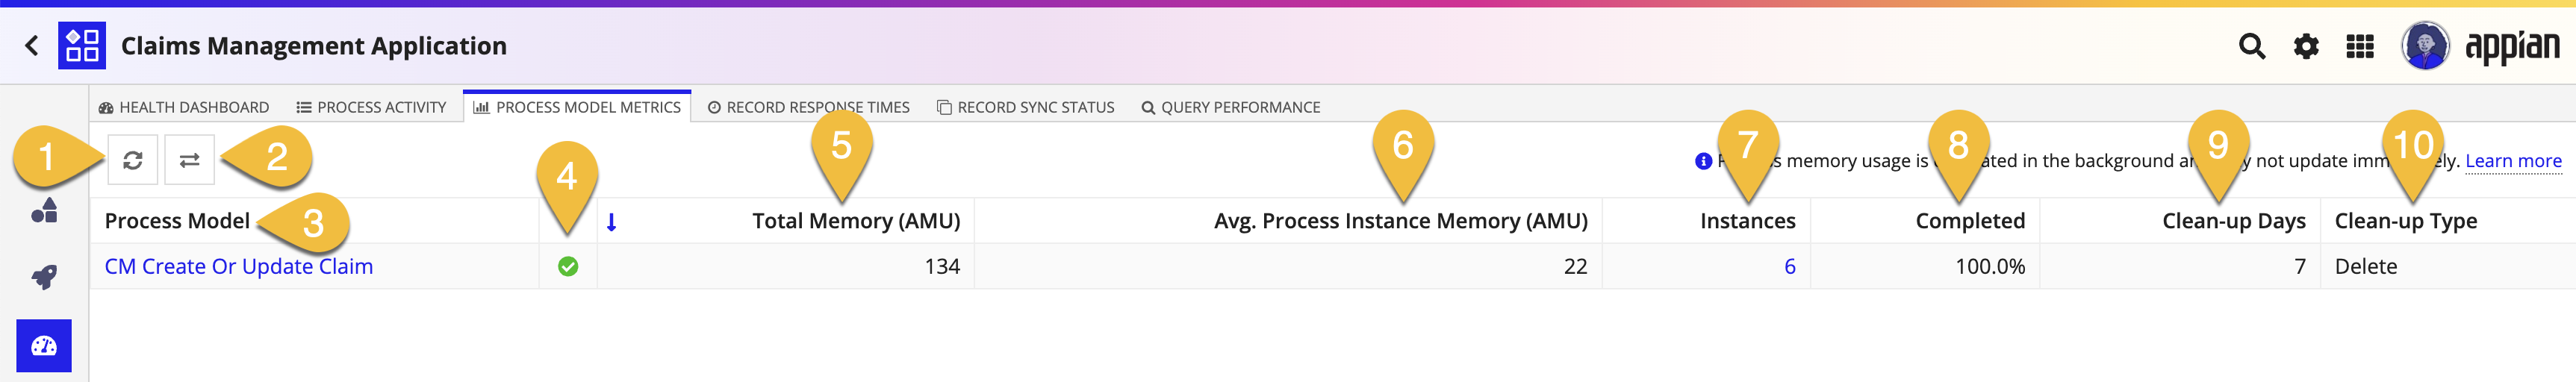The image size is (2576, 382).
Task: Sort by Instances column header
Action: 1747,221
